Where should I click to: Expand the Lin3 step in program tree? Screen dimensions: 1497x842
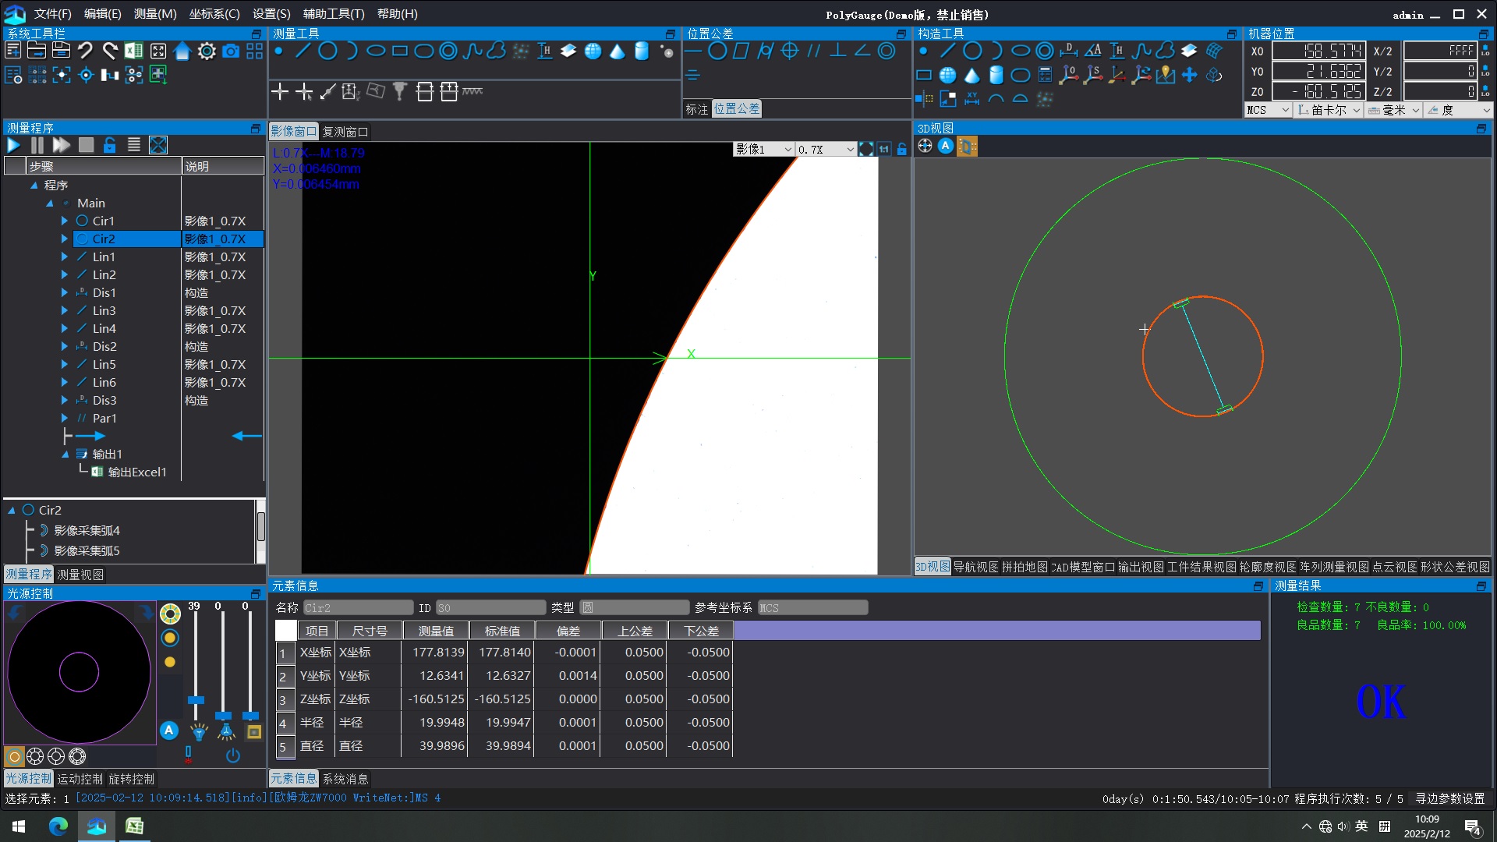(65, 311)
